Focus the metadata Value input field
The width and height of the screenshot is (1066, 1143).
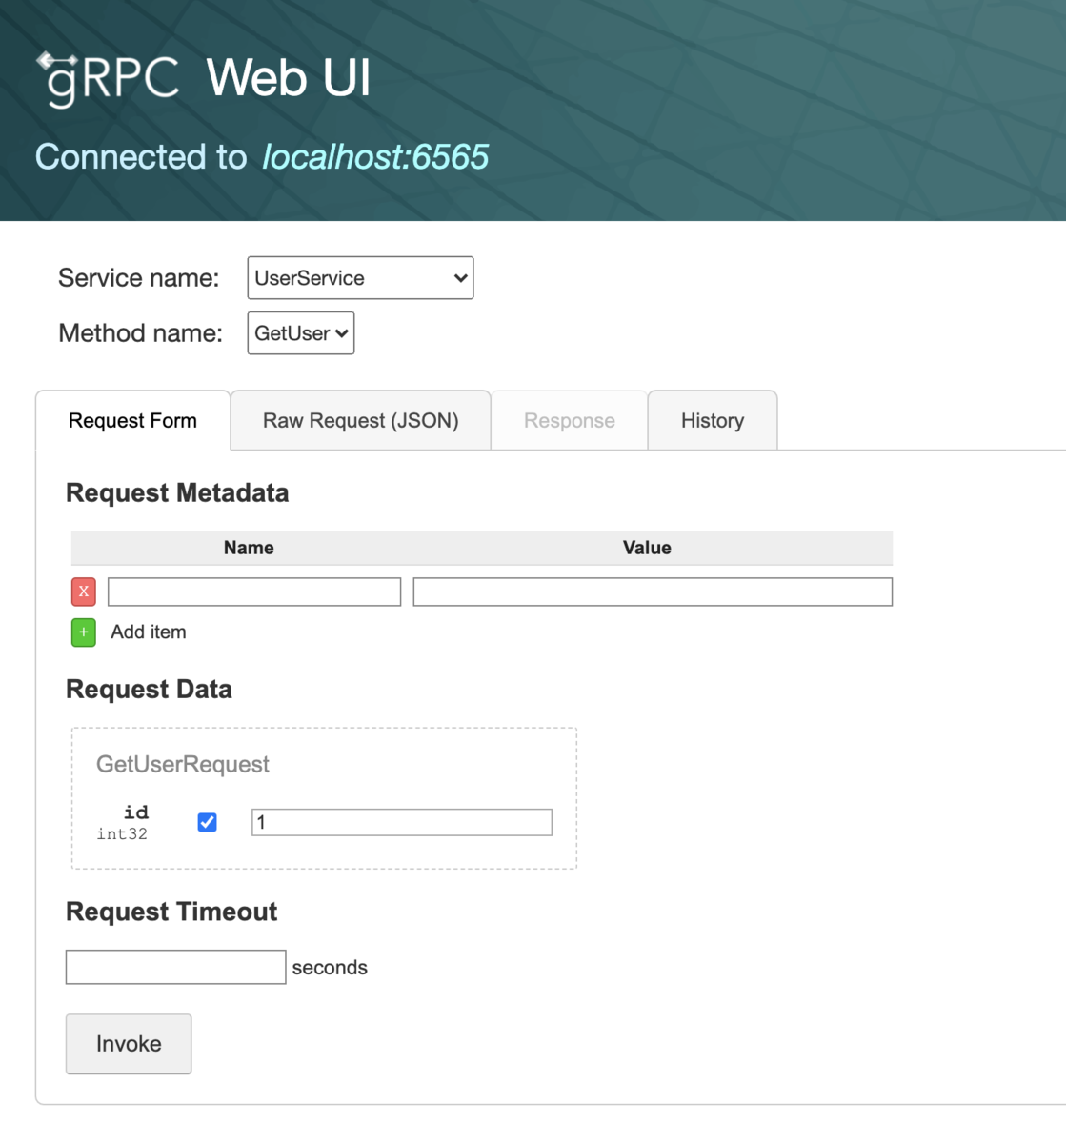(x=653, y=592)
